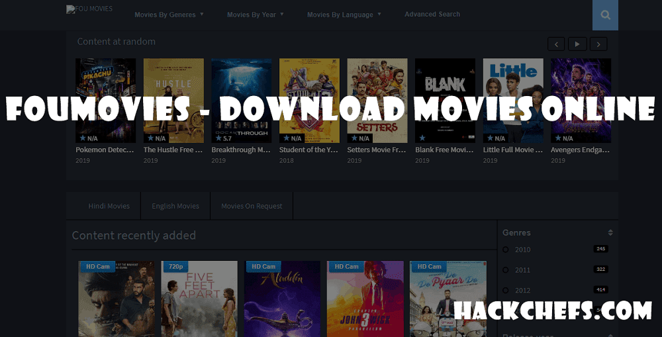The height and width of the screenshot is (337, 662).
Task: Click 'The Hustle Free ...' title link
Action: coord(173,150)
